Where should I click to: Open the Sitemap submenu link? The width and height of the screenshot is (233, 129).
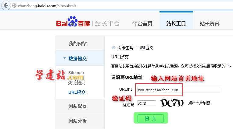[x=76, y=73]
